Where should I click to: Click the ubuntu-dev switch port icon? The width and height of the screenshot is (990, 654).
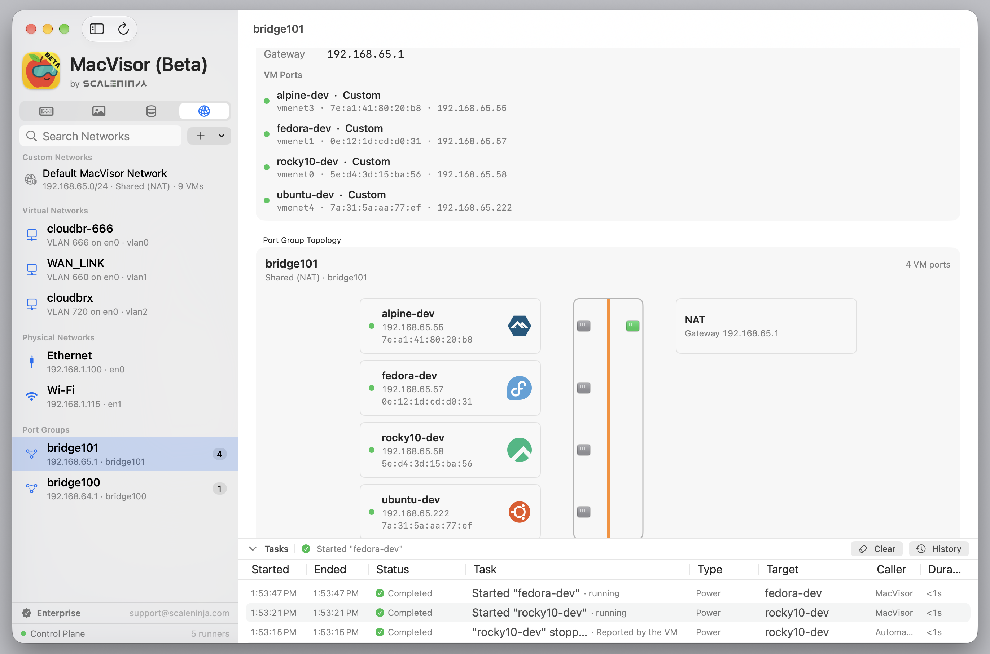tap(583, 512)
